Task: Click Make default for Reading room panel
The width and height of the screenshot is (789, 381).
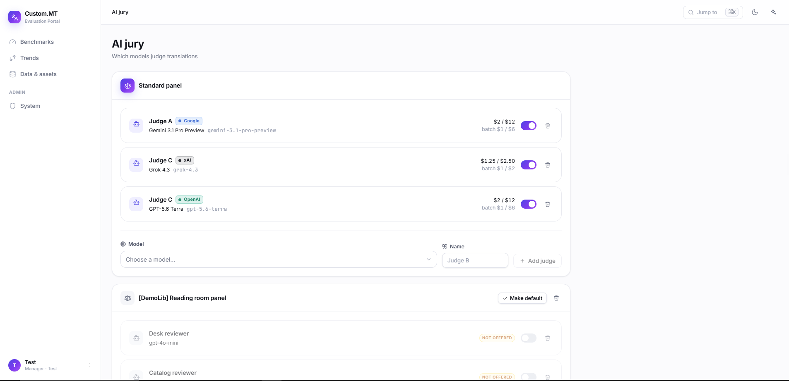Action: tap(522, 298)
